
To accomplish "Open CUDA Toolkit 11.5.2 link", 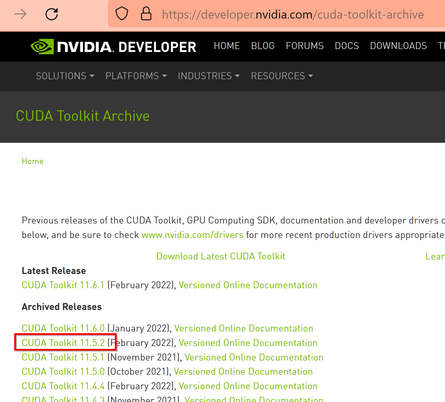I will (x=63, y=343).
